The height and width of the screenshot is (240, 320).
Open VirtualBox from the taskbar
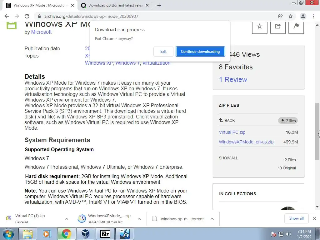click(86, 234)
